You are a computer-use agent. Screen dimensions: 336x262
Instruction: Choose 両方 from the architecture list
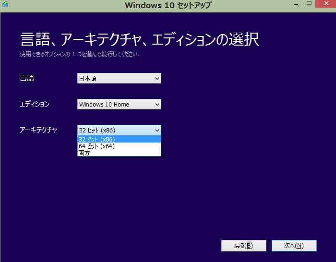119,153
